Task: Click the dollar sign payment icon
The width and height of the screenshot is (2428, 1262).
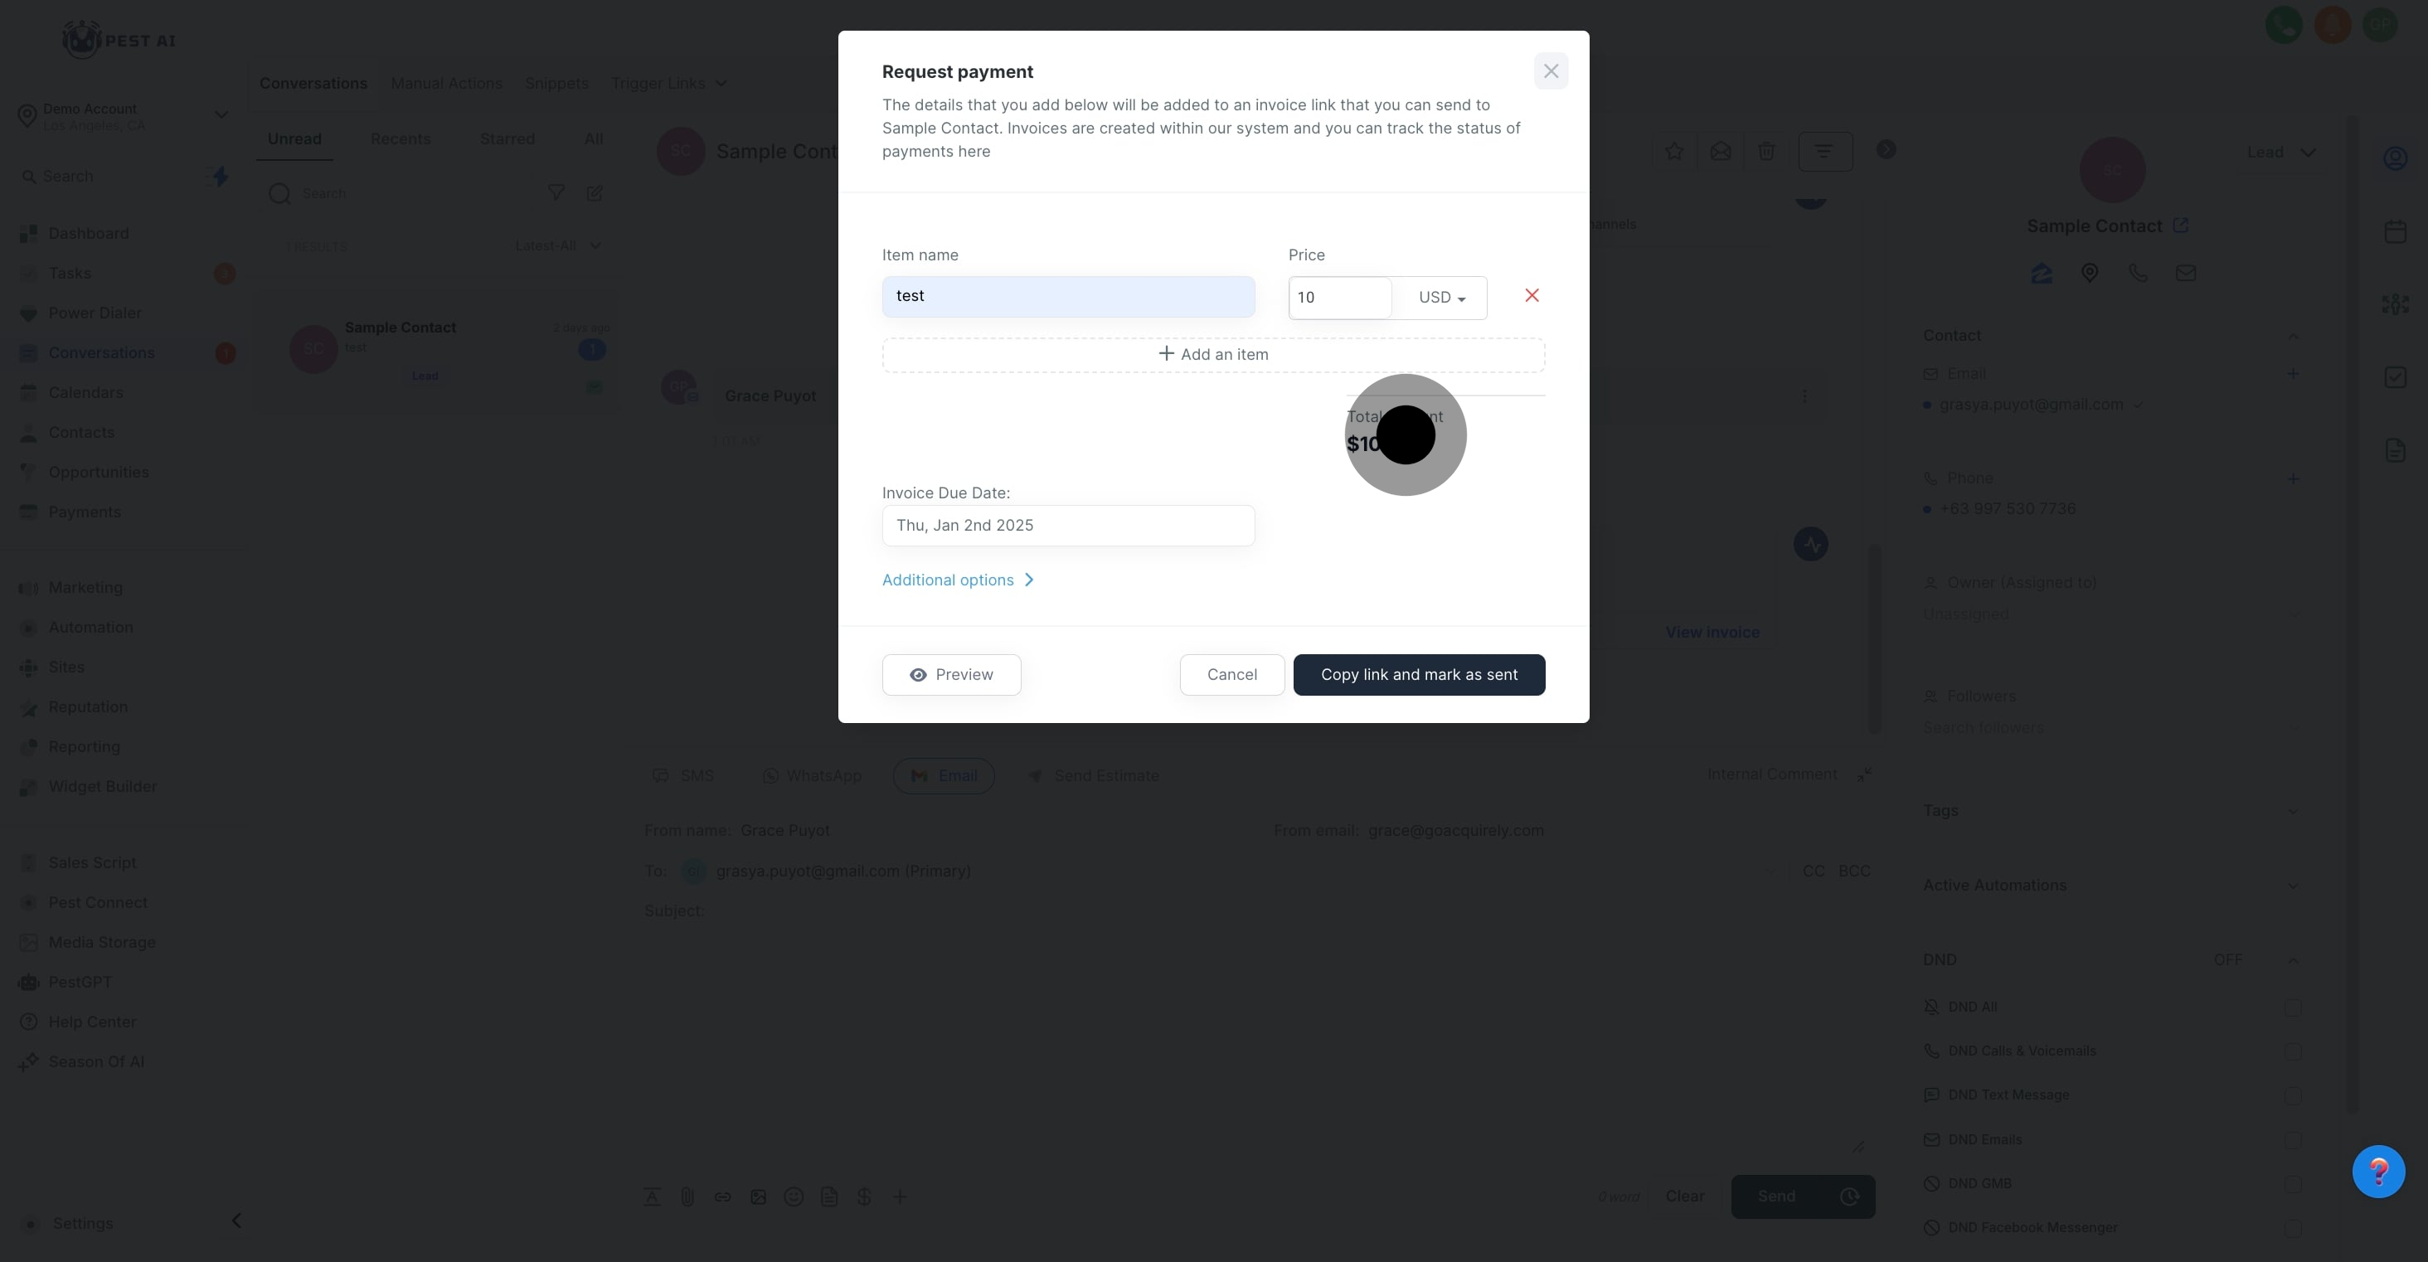Action: [864, 1197]
